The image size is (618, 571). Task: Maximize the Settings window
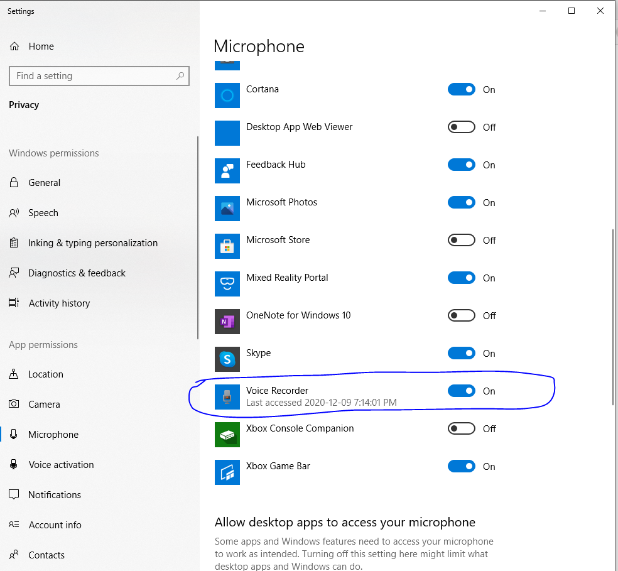click(572, 11)
